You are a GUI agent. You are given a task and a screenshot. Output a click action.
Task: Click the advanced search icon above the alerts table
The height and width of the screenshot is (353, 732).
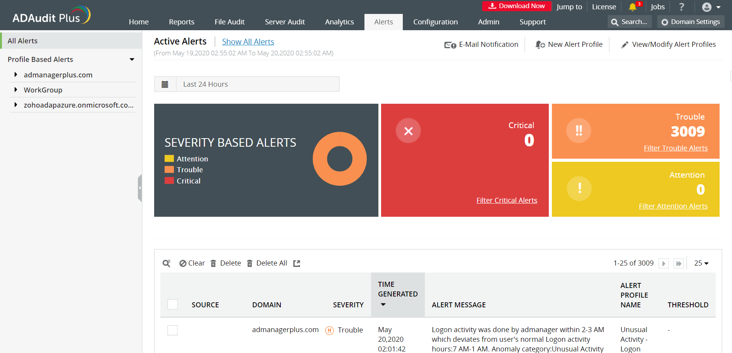166,263
